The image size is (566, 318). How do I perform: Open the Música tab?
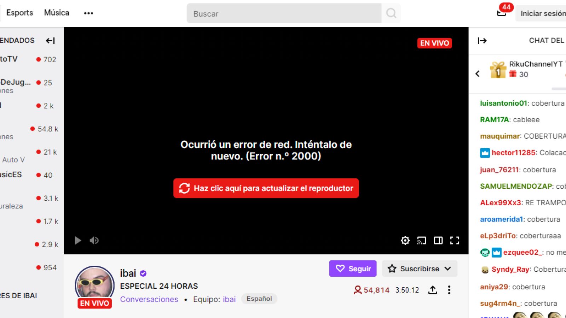pyautogui.click(x=57, y=13)
